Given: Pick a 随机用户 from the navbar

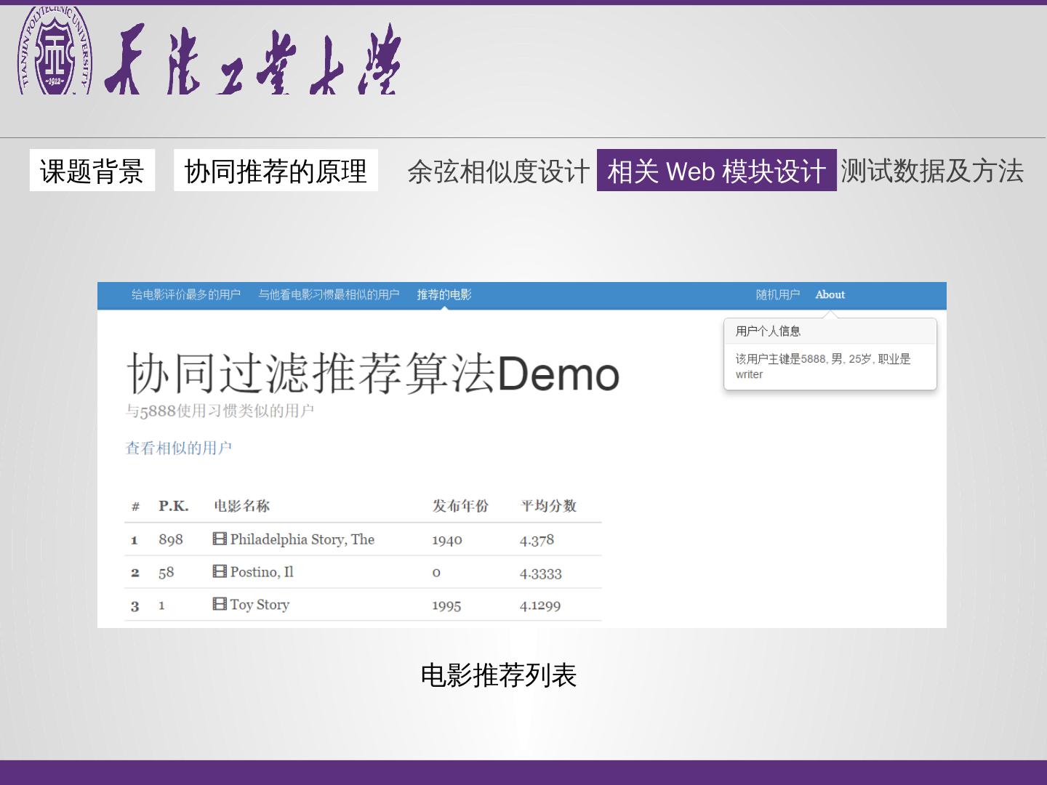Looking at the screenshot, I should click(x=777, y=294).
